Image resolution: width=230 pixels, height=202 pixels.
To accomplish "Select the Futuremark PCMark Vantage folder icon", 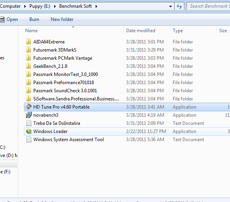I will point(28,58).
